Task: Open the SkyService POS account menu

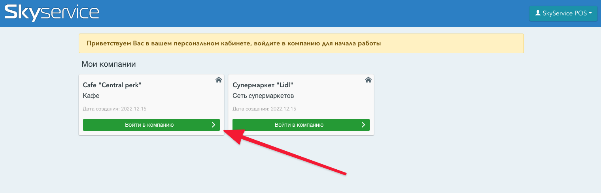Action: point(563,13)
